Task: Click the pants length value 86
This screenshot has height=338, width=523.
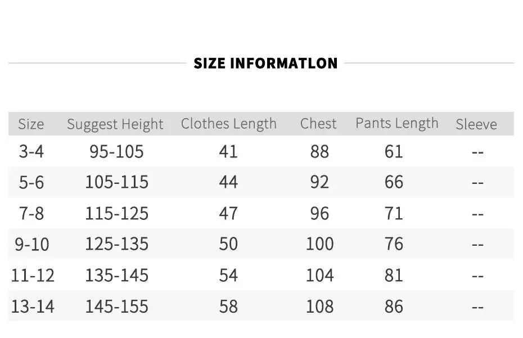Action: tap(394, 306)
